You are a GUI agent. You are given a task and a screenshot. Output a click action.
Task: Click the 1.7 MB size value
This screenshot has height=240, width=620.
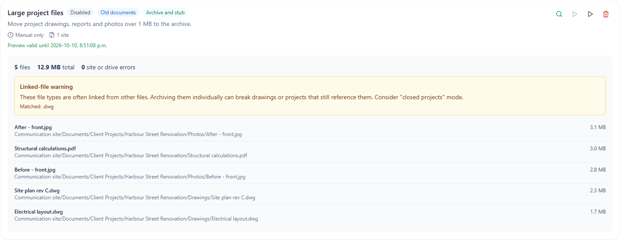pos(598,212)
